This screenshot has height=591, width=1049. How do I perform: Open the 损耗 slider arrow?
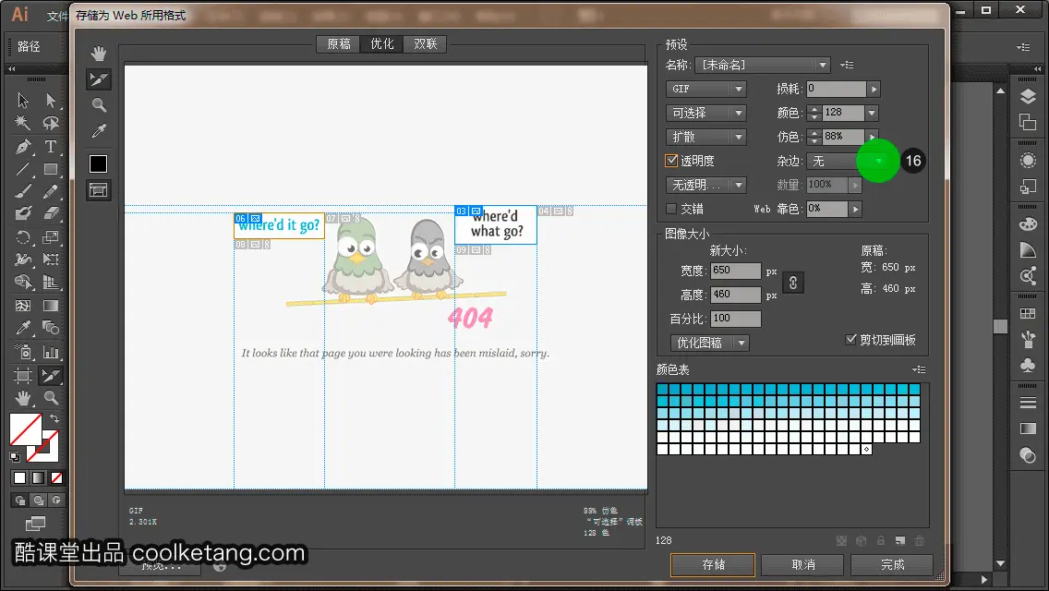point(874,89)
